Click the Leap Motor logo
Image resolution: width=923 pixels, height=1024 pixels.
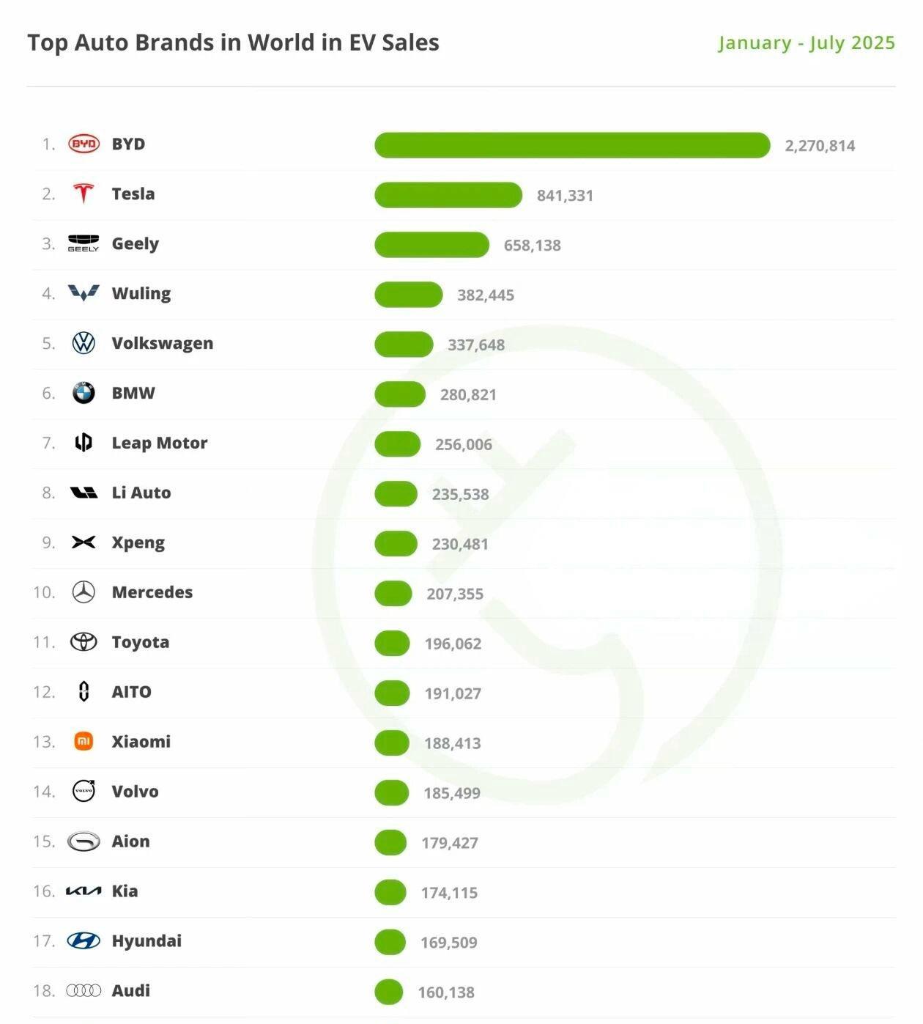click(x=84, y=443)
